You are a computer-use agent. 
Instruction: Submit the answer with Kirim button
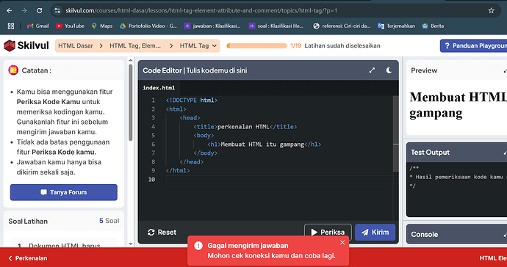pos(375,232)
